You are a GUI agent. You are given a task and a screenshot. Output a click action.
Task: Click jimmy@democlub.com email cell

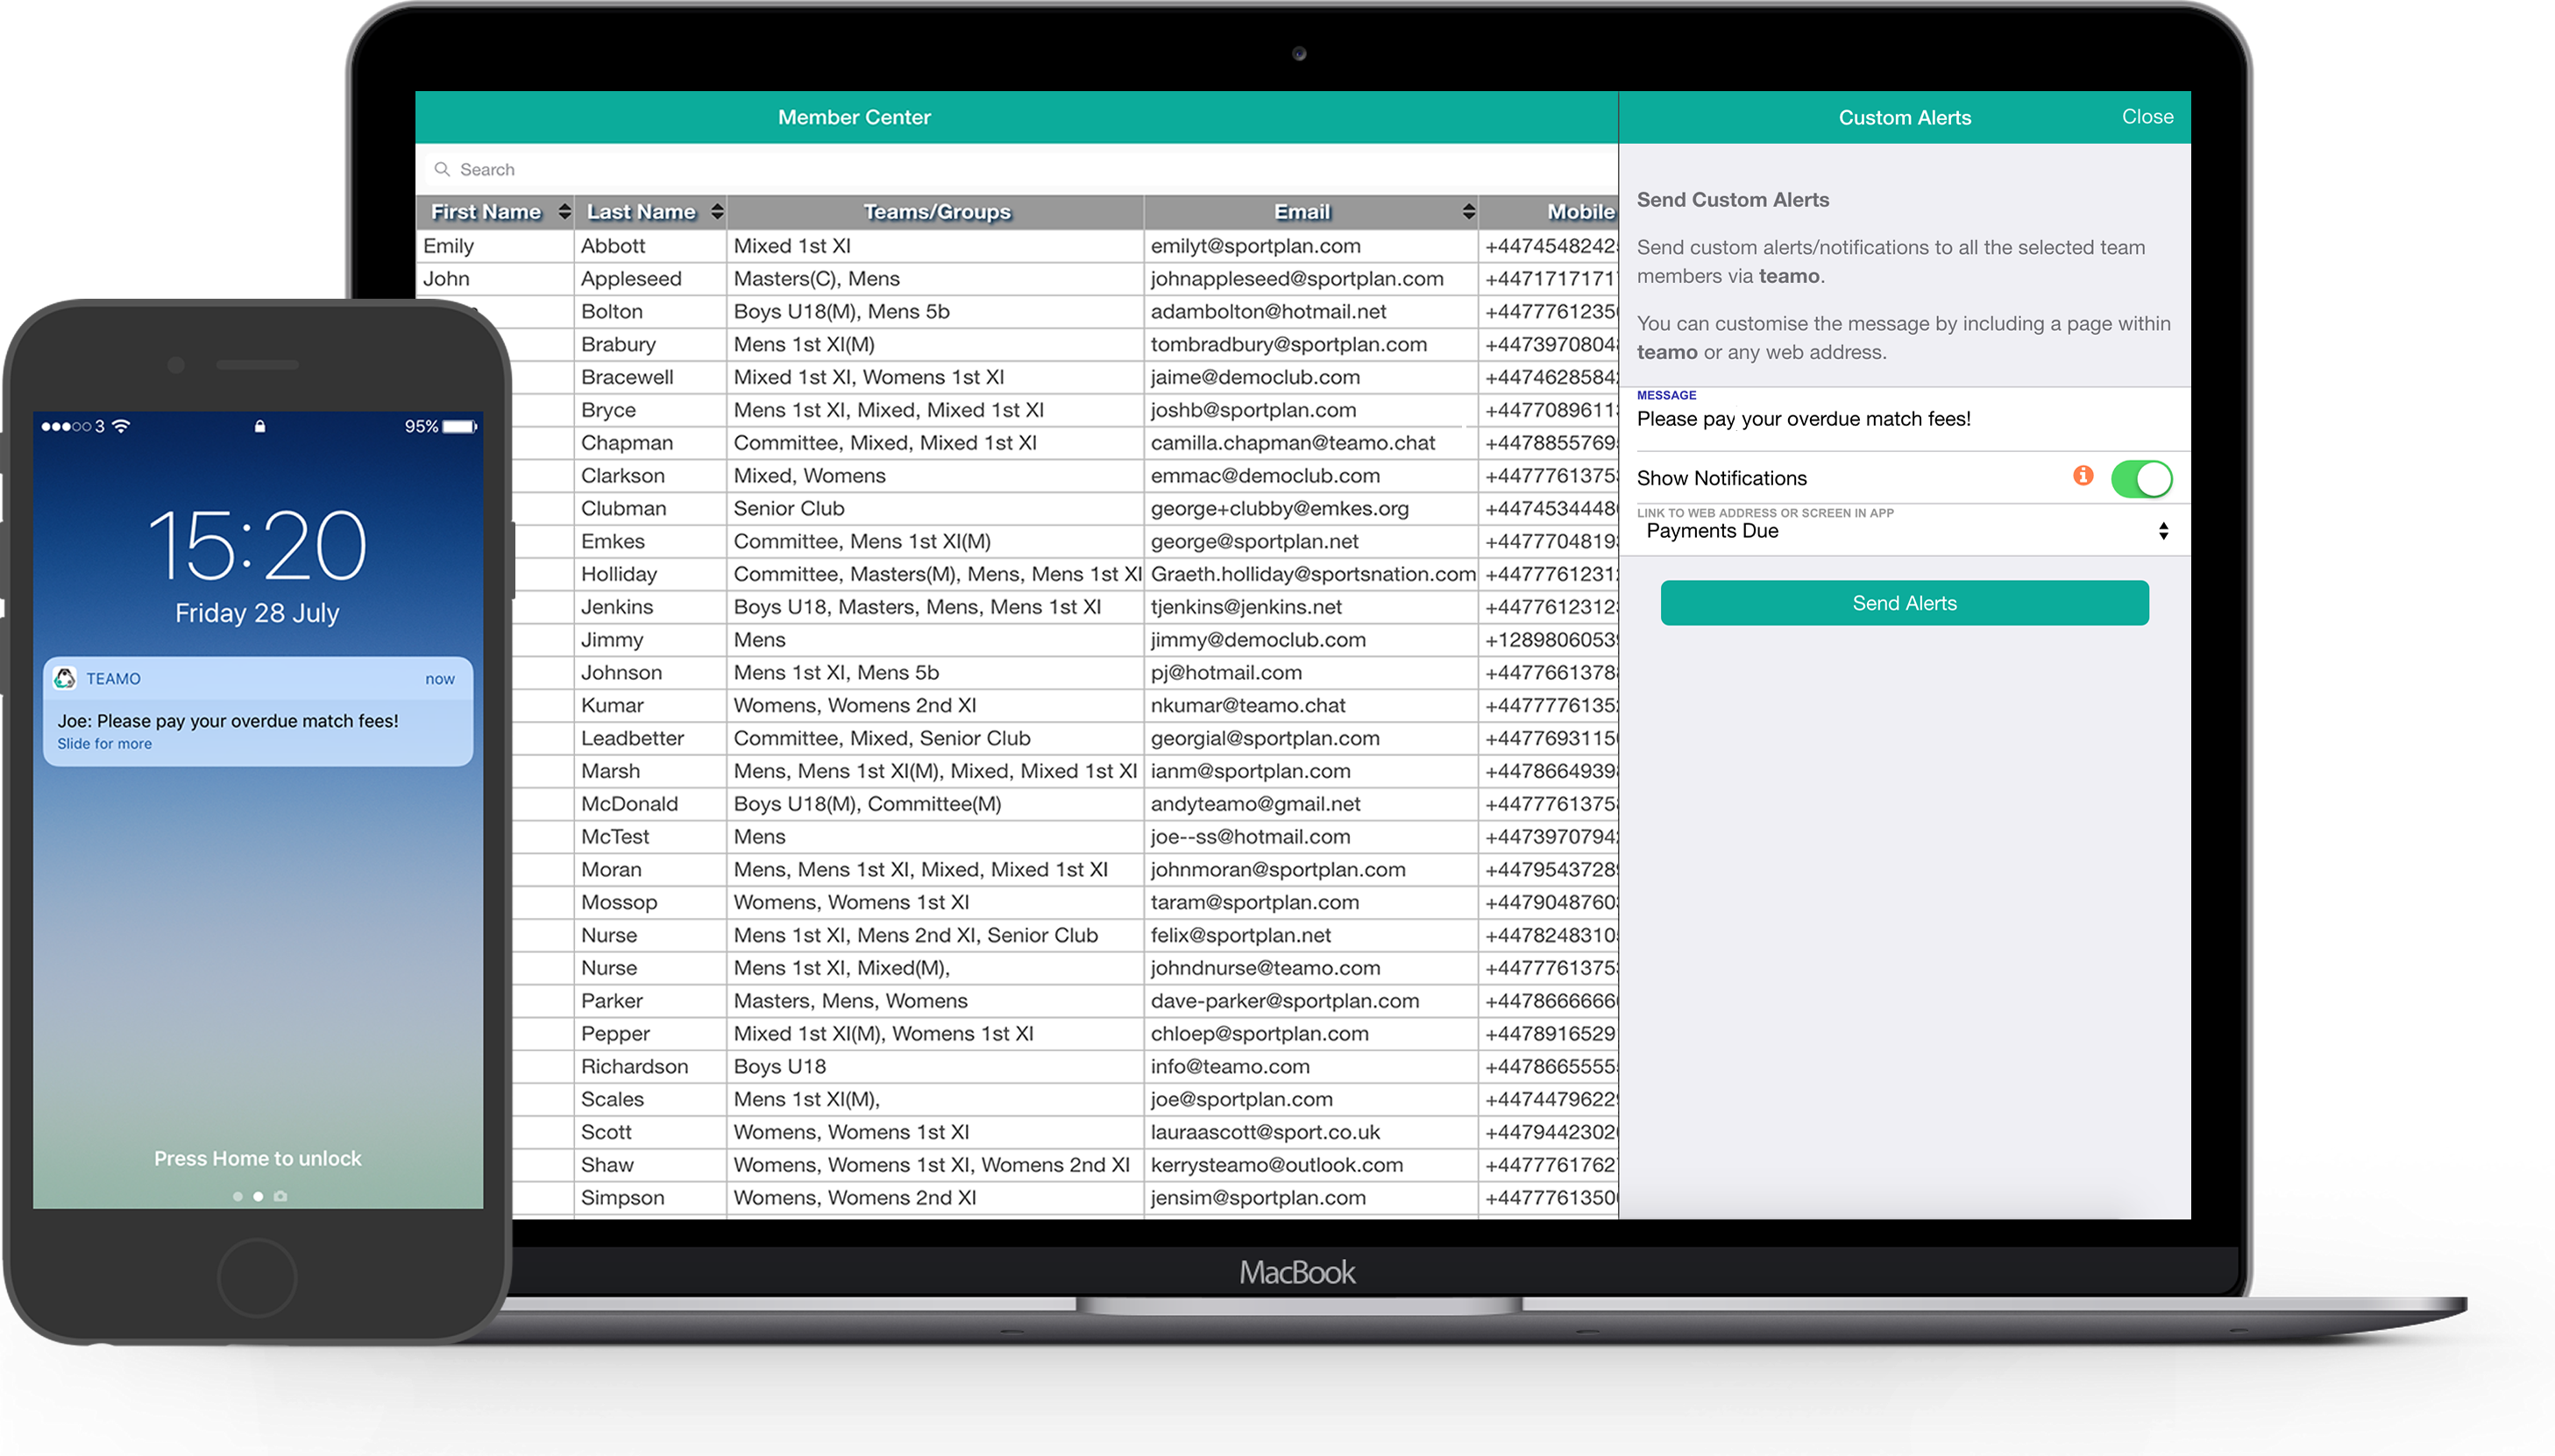tap(1310, 640)
